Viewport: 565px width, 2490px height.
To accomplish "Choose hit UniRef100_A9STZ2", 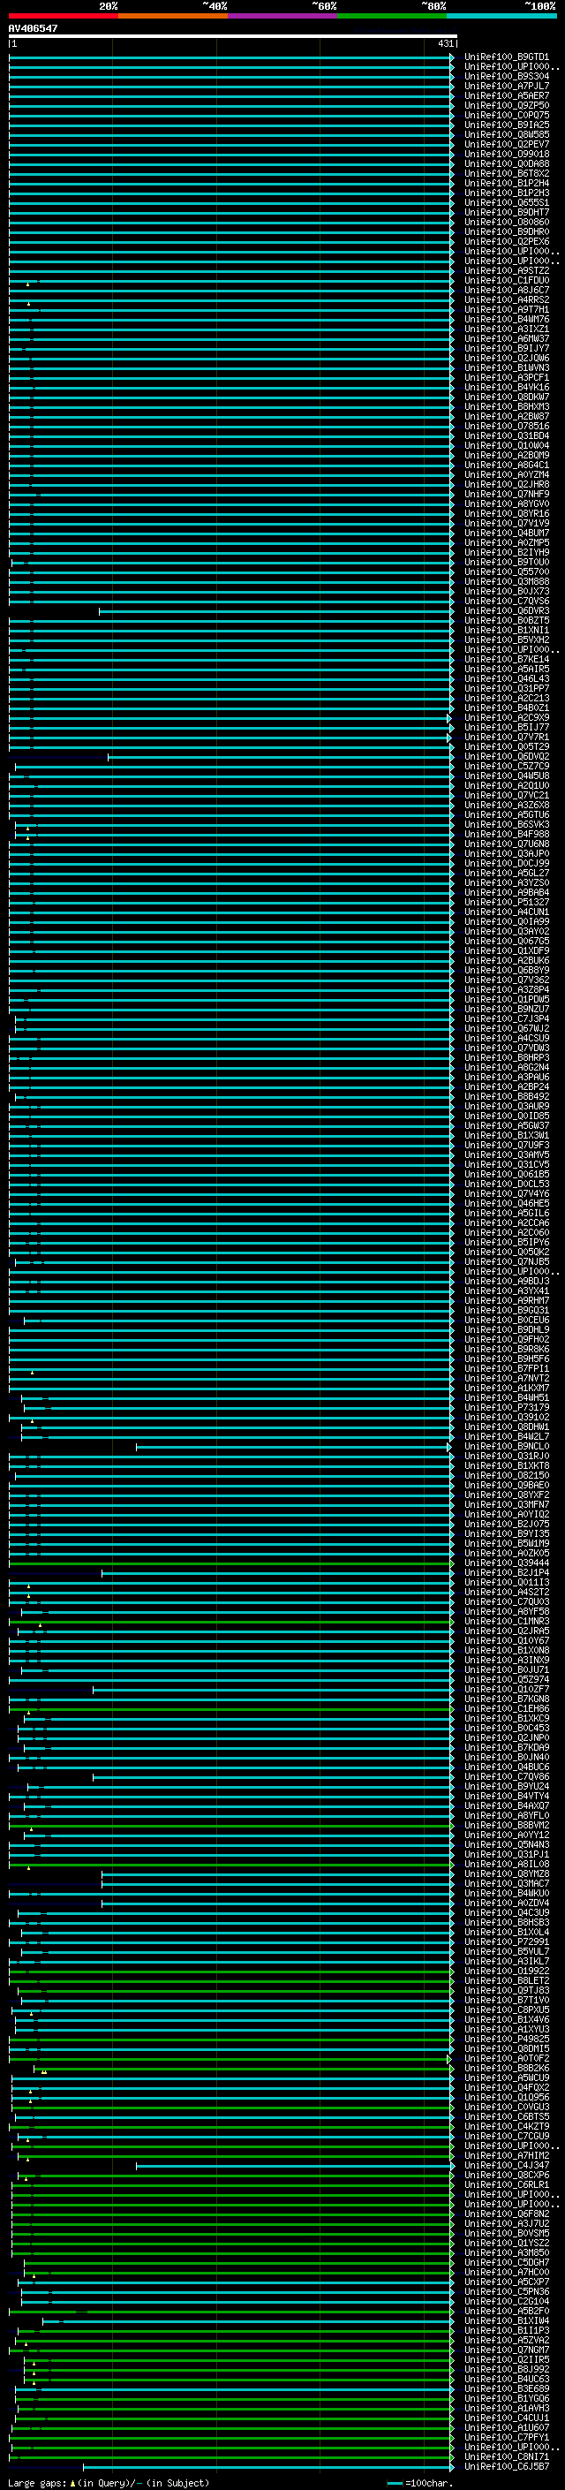I will tap(507, 270).
